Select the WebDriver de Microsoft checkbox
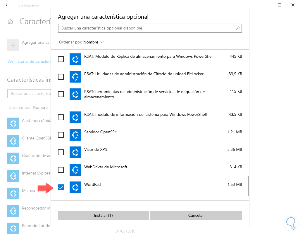 (61, 170)
